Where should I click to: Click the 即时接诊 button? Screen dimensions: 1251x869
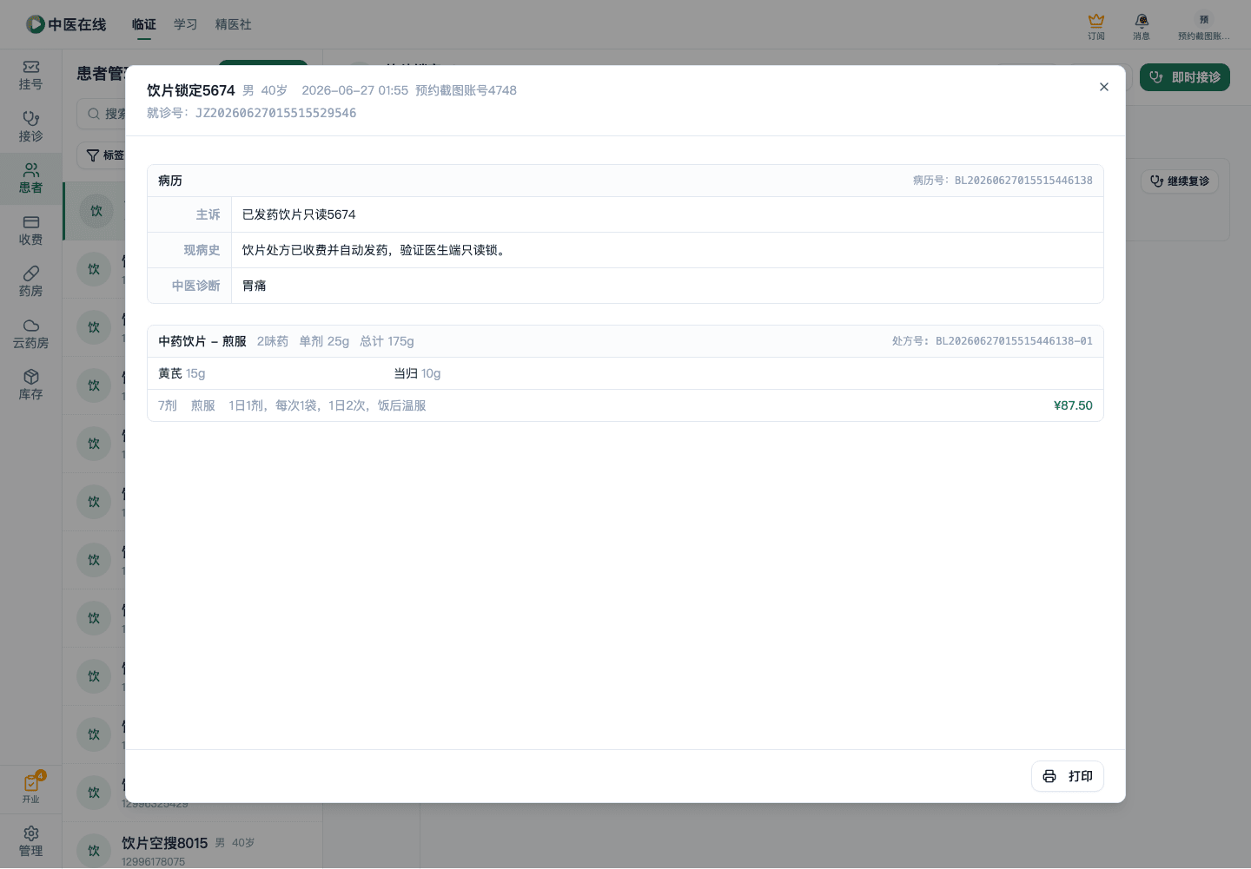(x=1184, y=77)
